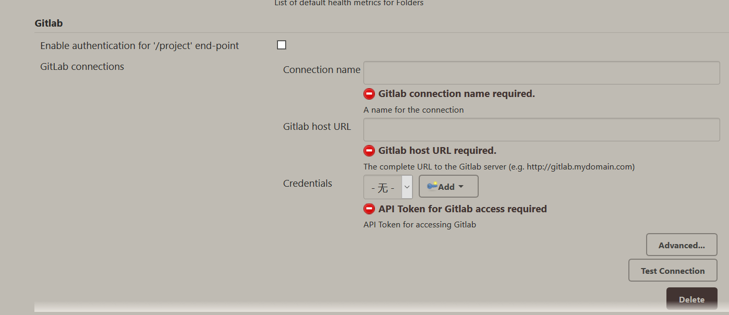Expand the Add button's dropdown arrow

(461, 187)
